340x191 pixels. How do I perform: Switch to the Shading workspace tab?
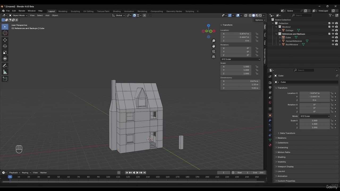(x=117, y=11)
